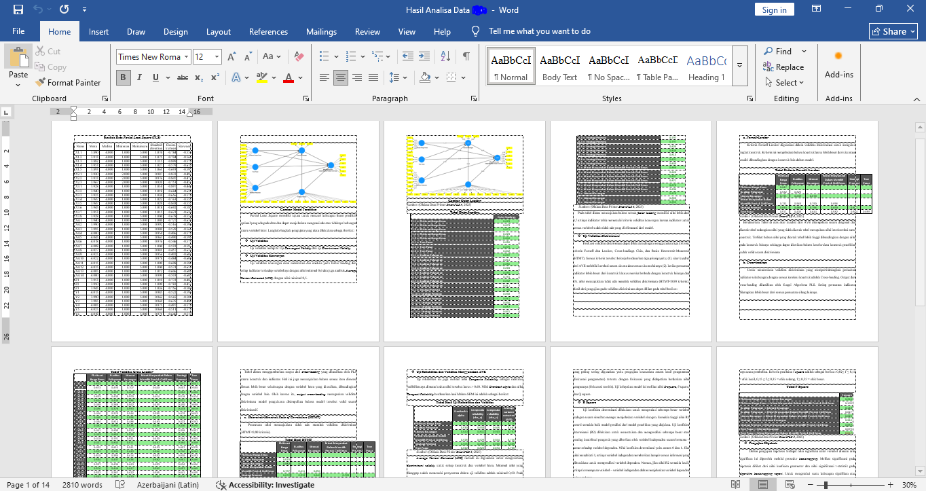Viewport: 926px width, 491px height.
Task: Switch to the References tab
Action: 268,31
